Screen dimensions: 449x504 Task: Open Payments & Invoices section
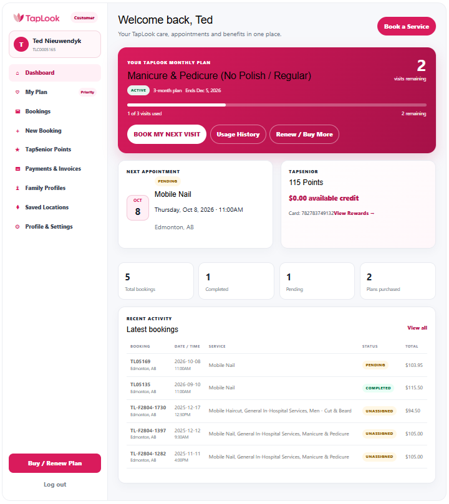55,169
